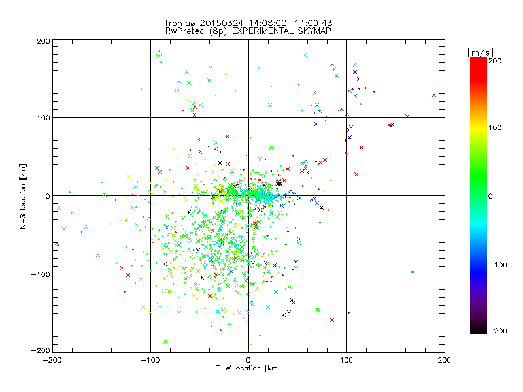Click the x-axis tick label '200'
The image size is (523, 392).
pyautogui.click(x=445, y=360)
